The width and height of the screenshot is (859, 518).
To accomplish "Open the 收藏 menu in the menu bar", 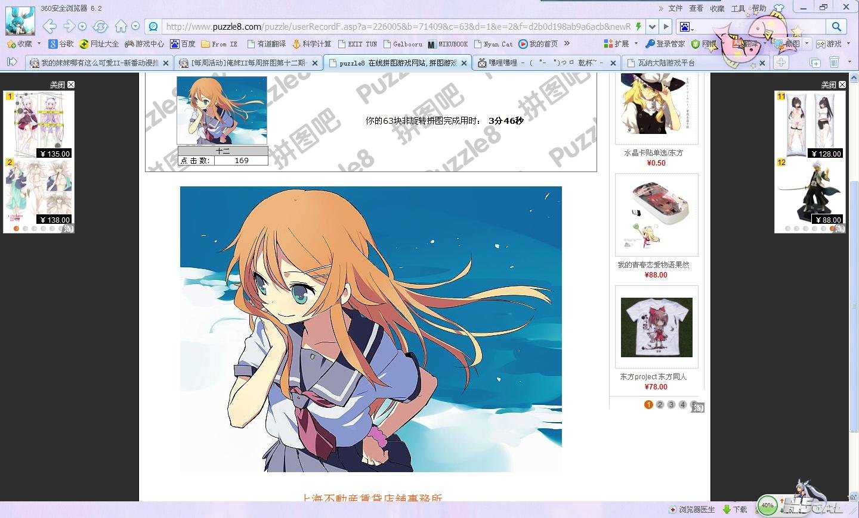I will (717, 8).
